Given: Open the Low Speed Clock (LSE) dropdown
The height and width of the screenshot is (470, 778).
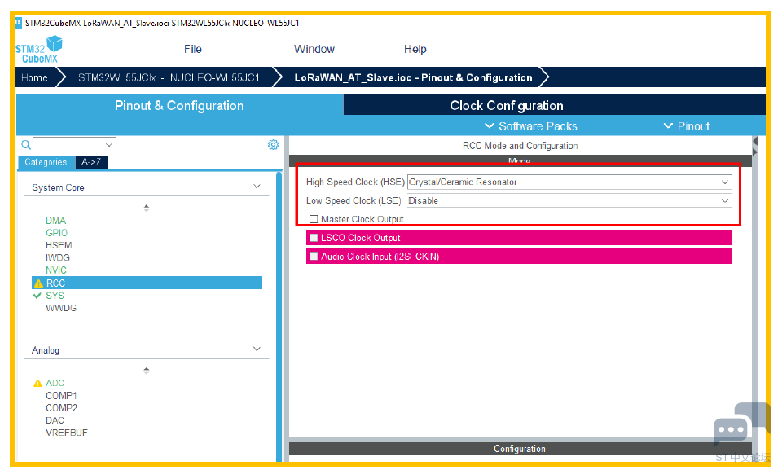Looking at the screenshot, I should [x=569, y=200].
